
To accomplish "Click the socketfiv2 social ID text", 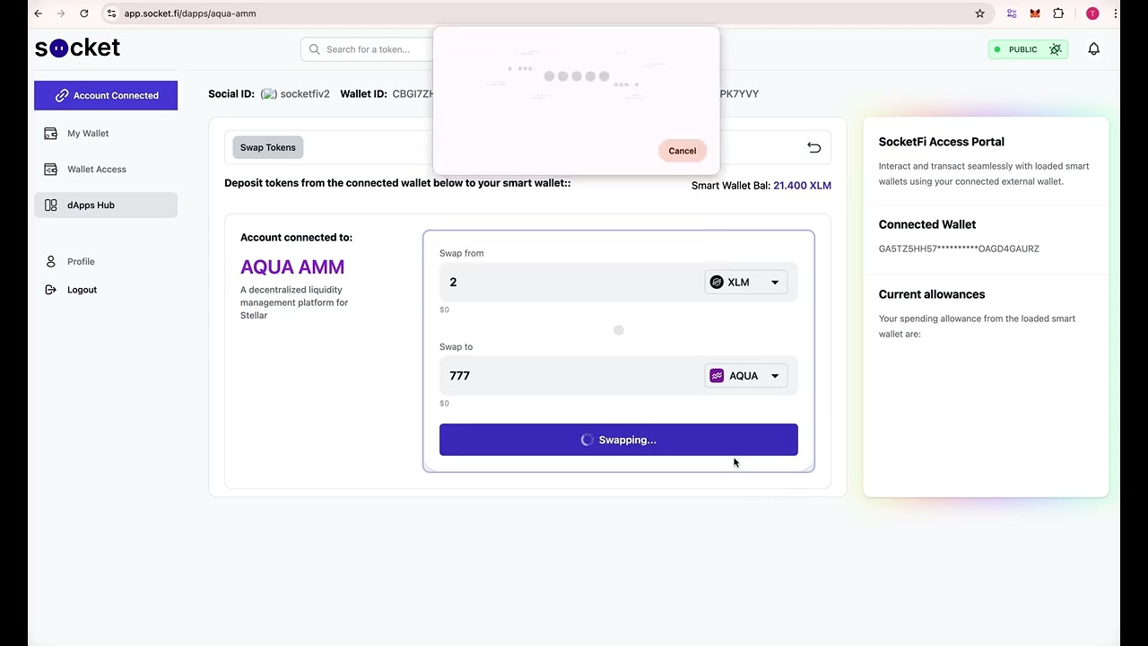I will click(x=305, y=94).
